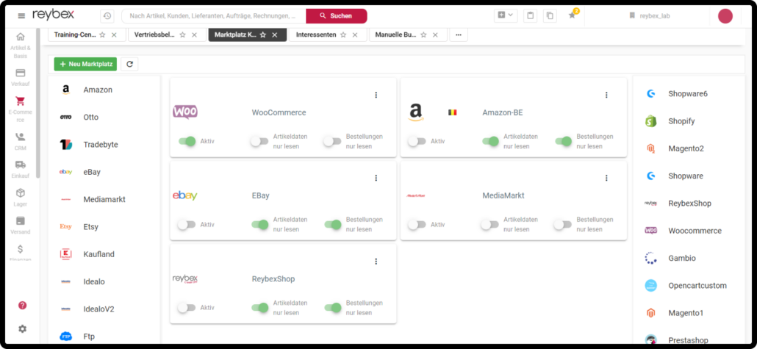Expand the plus-icon dropdown in top bar
Image resolution: width=757 pixels, height=349 pixels.
[x=506, y=15]
